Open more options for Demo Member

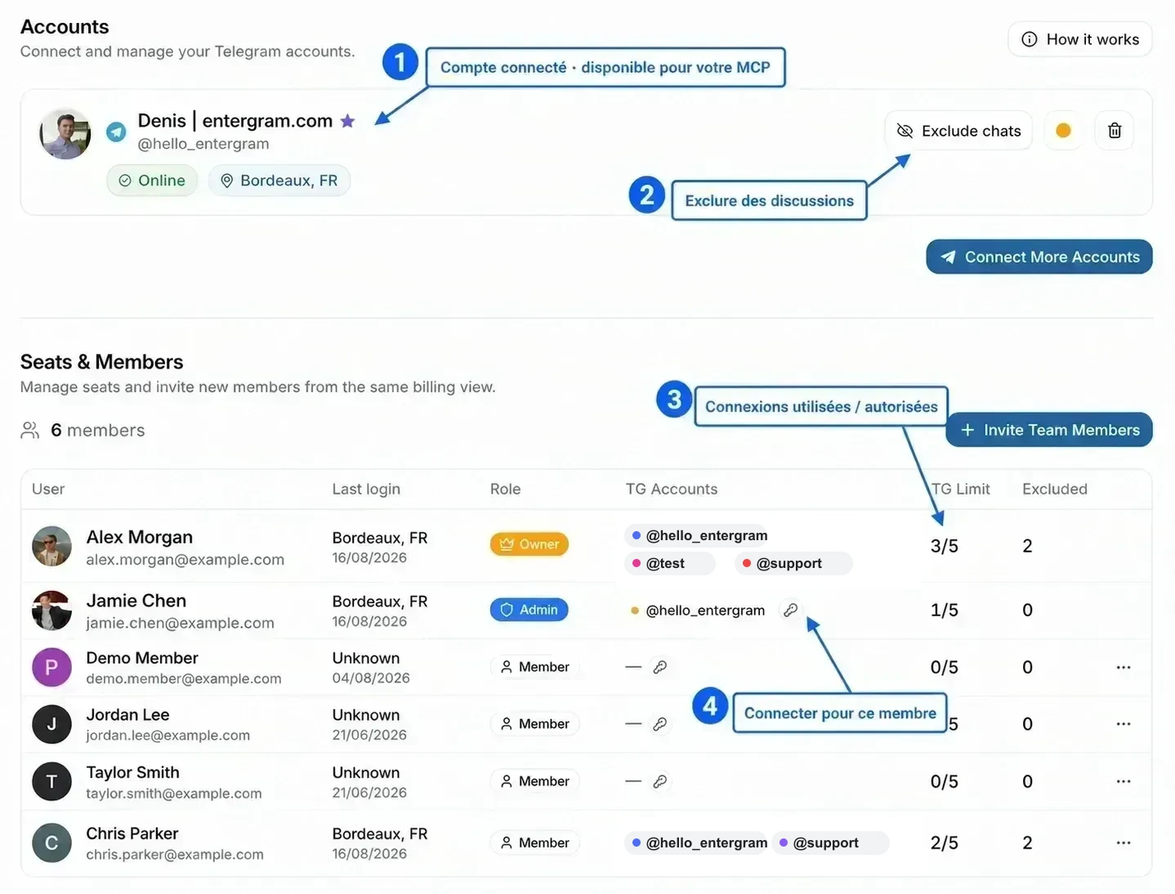pos(1124,667)
